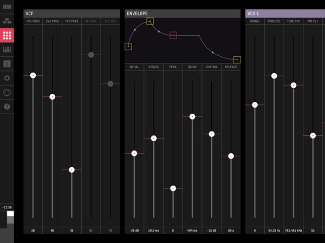Viewport: 325px width, 243px height.
Task: Open the block diagram view icon
Action: (7, 21)
